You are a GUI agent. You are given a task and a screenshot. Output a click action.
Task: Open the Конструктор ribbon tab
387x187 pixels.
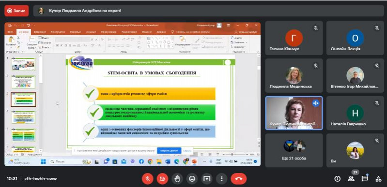coord(58,32)
